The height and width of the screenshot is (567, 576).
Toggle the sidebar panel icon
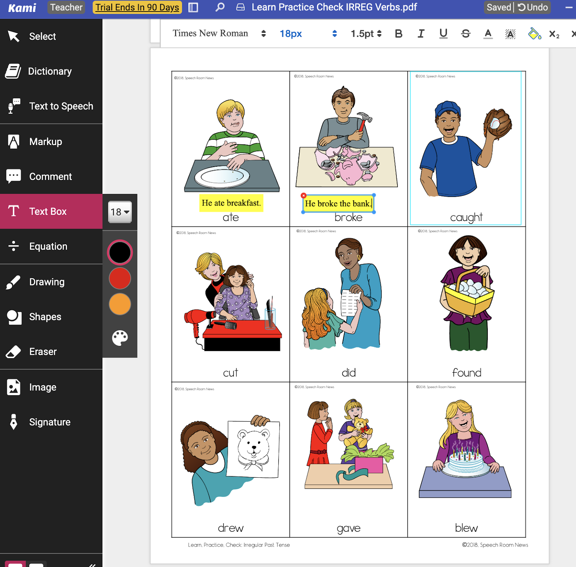click(x=193, y=7)
